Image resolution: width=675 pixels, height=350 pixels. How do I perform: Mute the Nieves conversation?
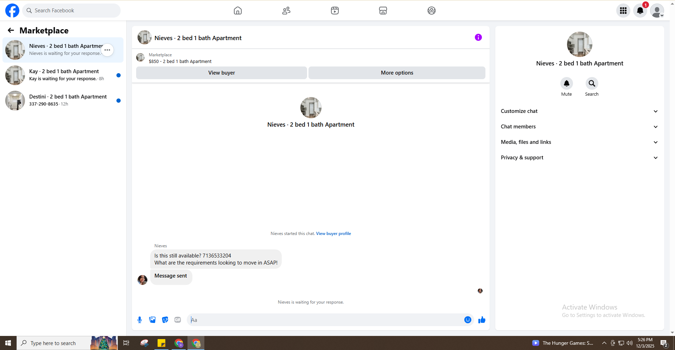(x=567, y=83)
